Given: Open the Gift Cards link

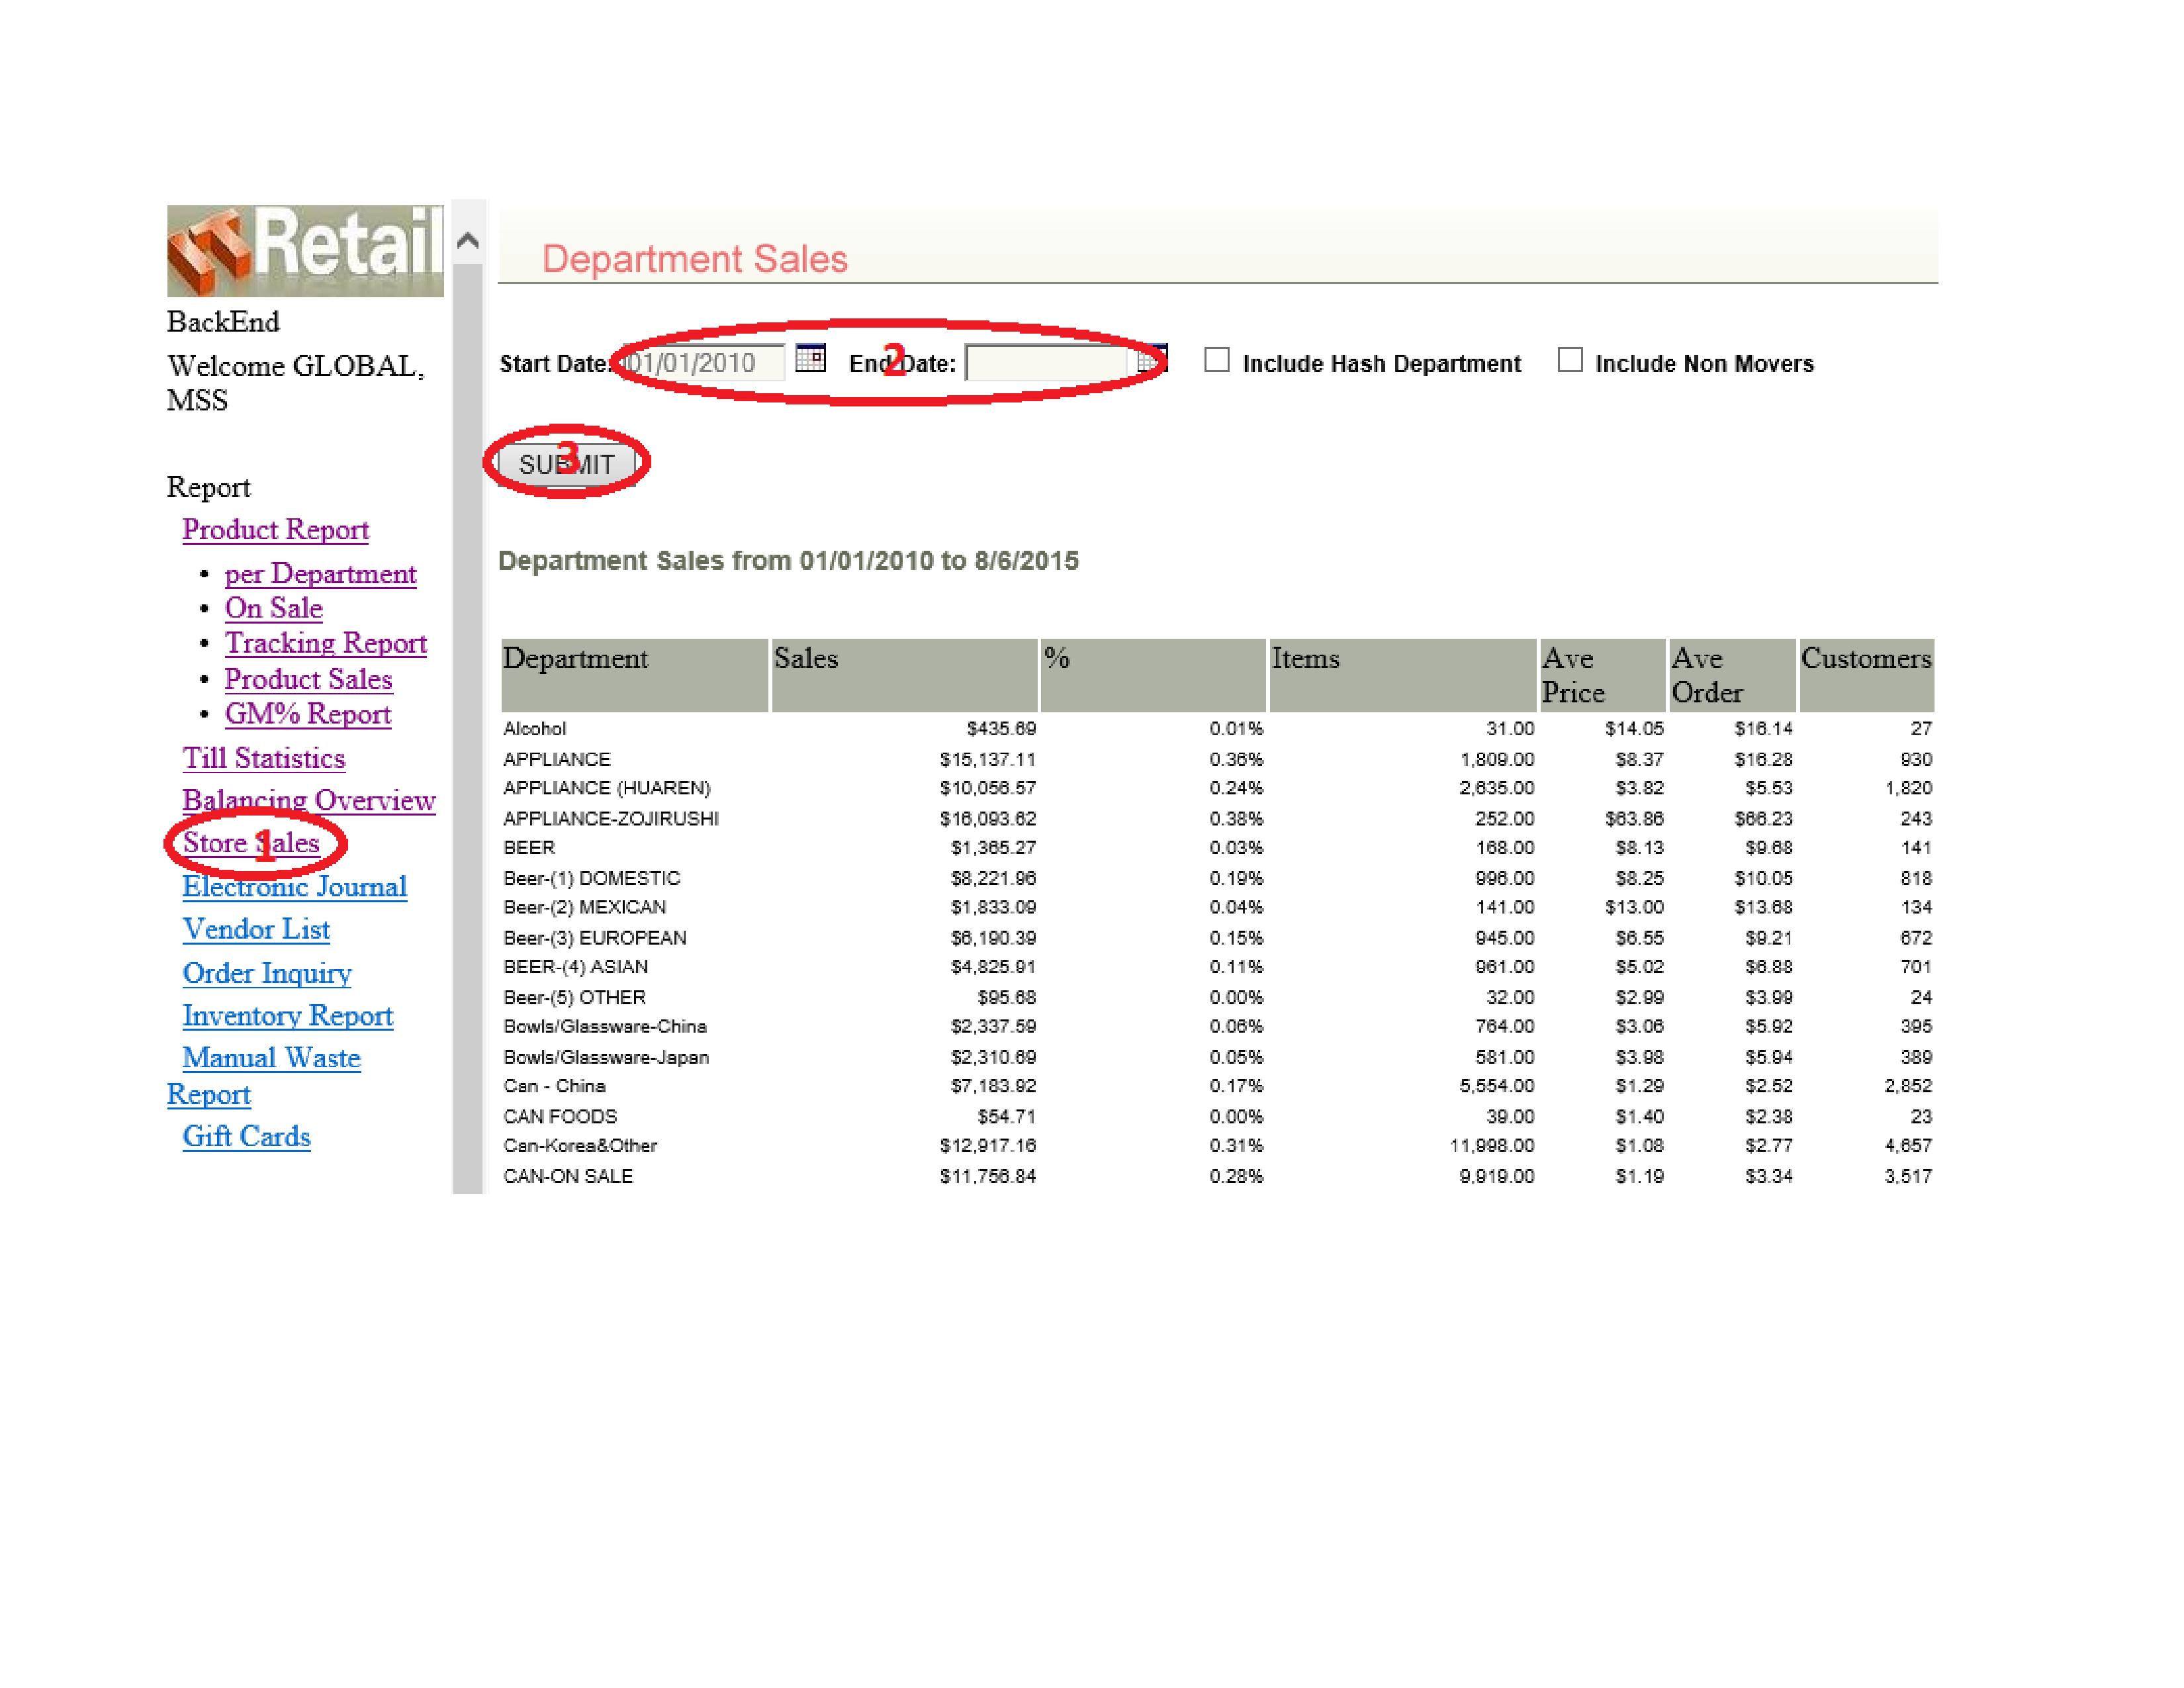Looking at the screenshot, I should click(x=246, y=1137).
